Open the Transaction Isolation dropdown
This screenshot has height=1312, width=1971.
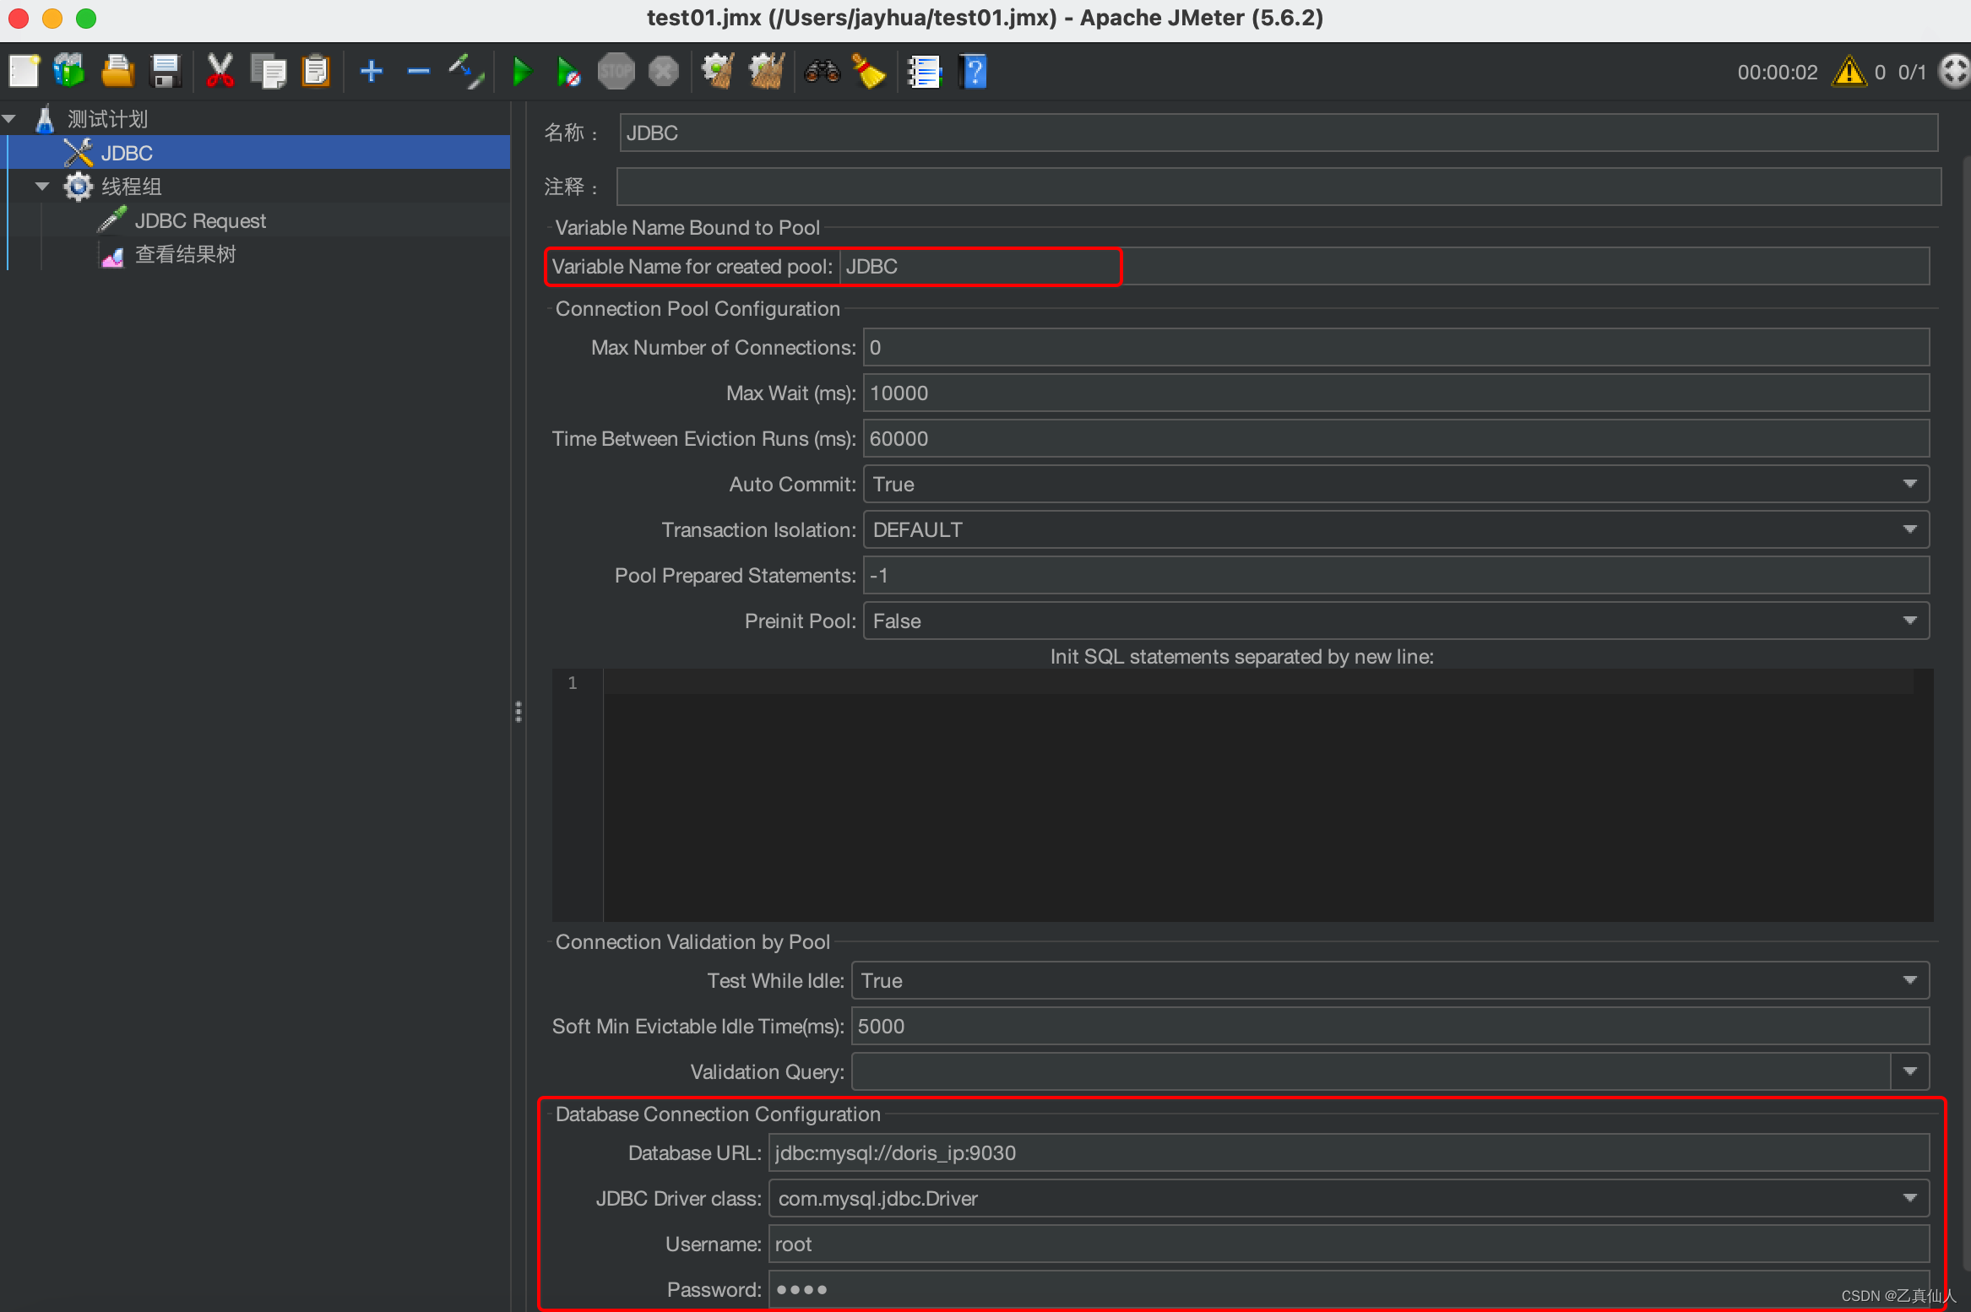tap(1396, 529)
